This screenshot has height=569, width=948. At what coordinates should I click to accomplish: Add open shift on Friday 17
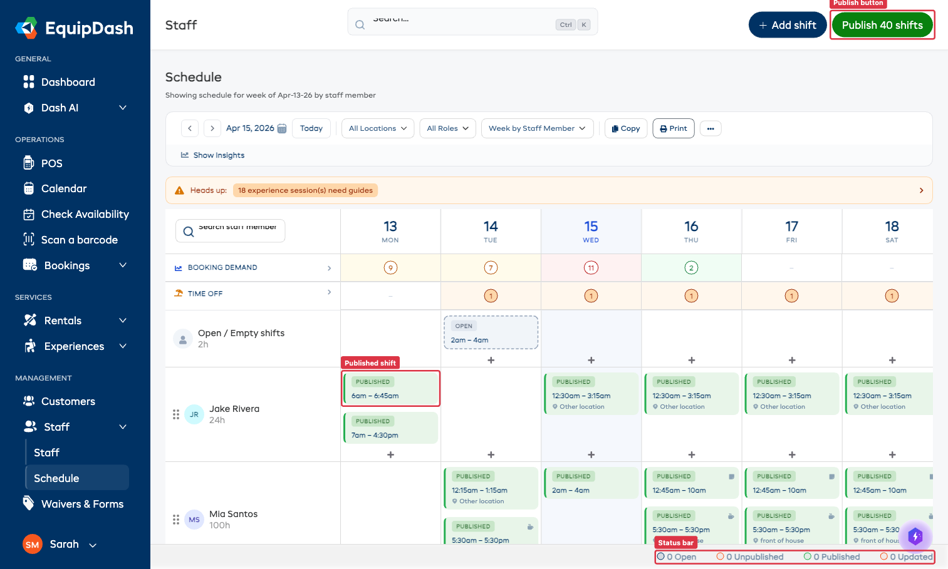792,361
